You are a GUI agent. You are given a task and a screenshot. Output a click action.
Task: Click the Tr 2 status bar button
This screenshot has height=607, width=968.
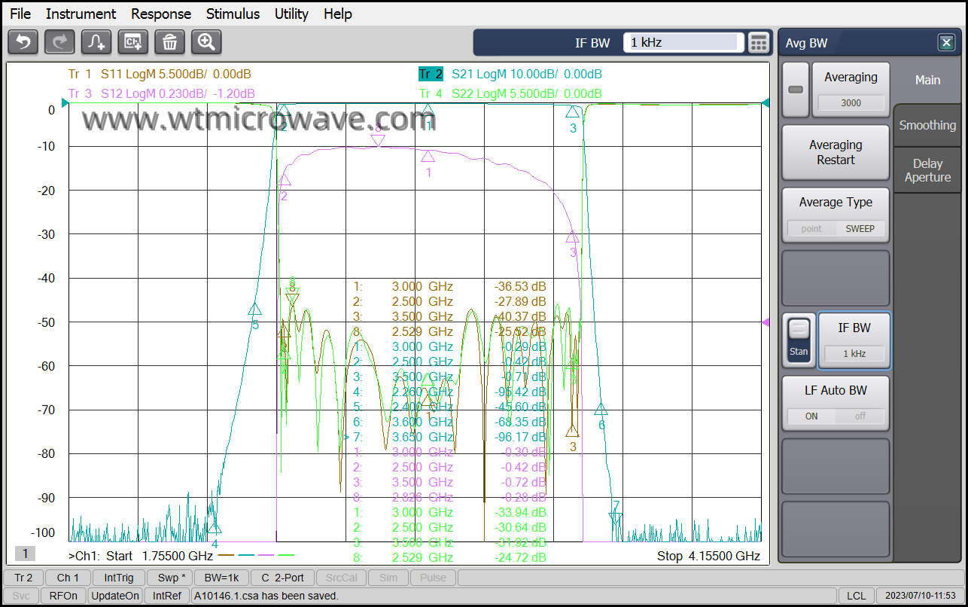[x=23, y=578]
